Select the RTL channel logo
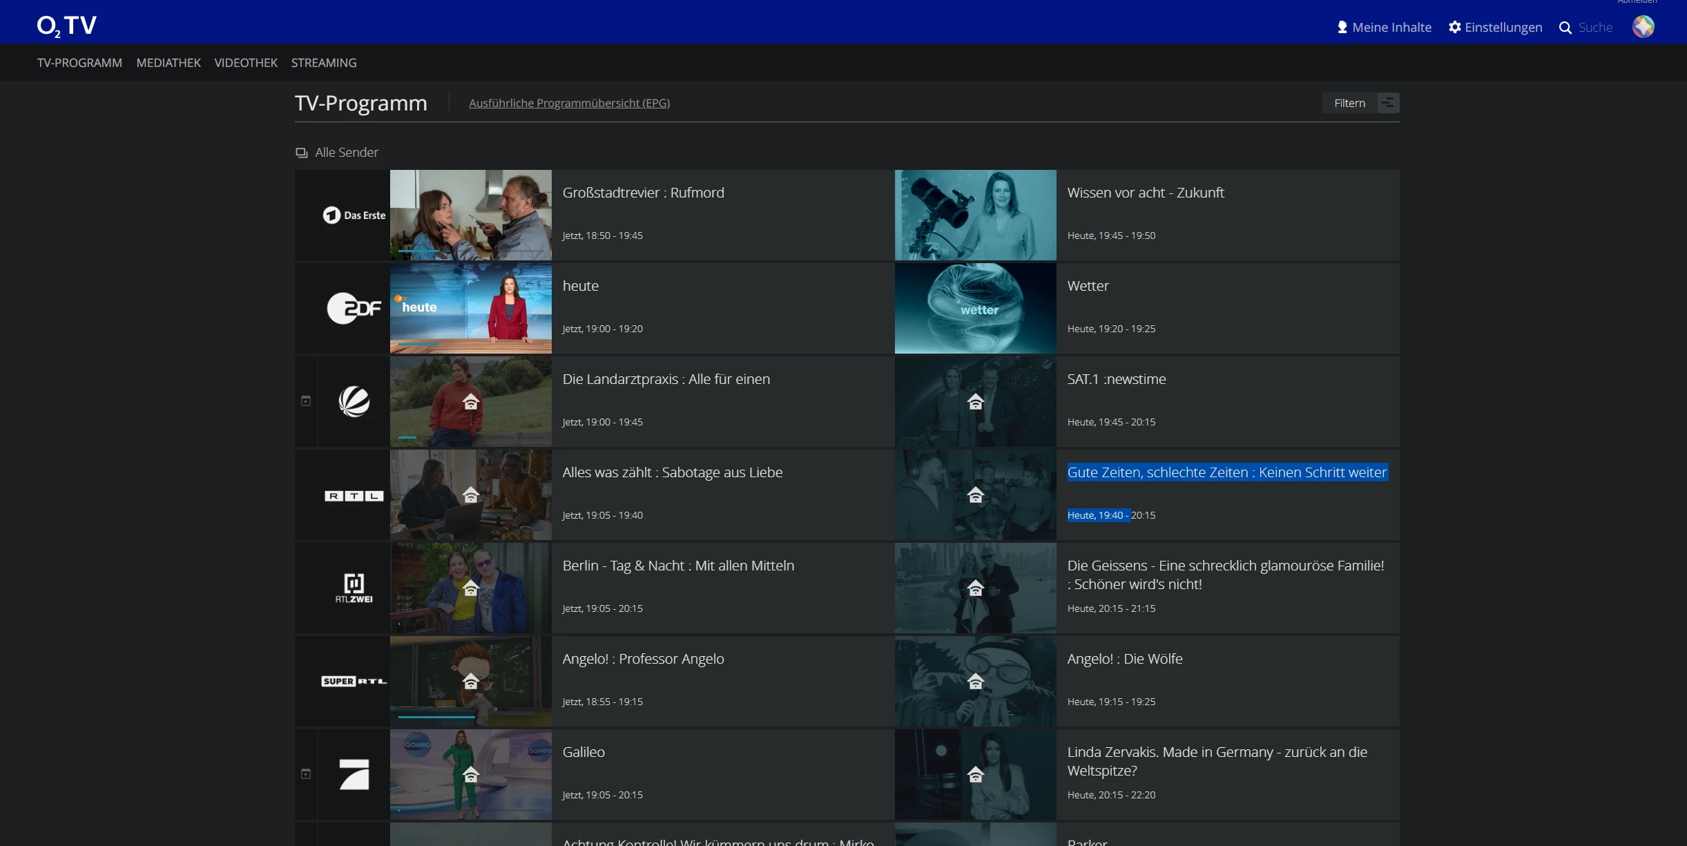This screenshot has height=846, width=1687. click(x=354, y=496)
